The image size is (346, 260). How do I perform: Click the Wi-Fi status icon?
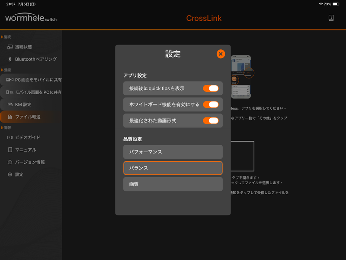[321, 4]
